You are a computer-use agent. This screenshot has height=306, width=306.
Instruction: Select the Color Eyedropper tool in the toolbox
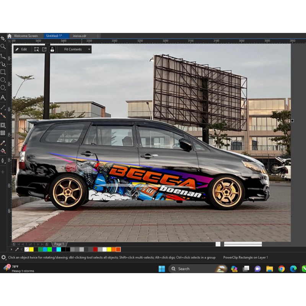tap(3, 143)
